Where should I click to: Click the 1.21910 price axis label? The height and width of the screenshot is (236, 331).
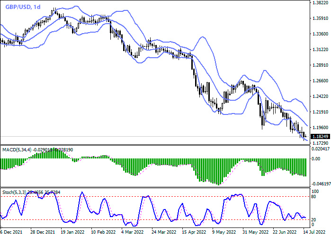(x=321, y=112)
